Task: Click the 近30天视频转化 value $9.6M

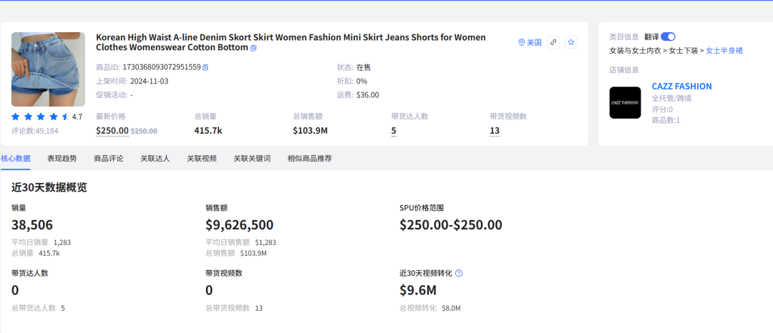Action: (418, 290)
